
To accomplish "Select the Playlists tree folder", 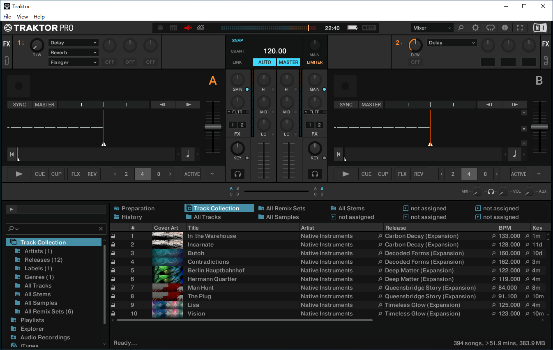I will click(x=28, y=320).
